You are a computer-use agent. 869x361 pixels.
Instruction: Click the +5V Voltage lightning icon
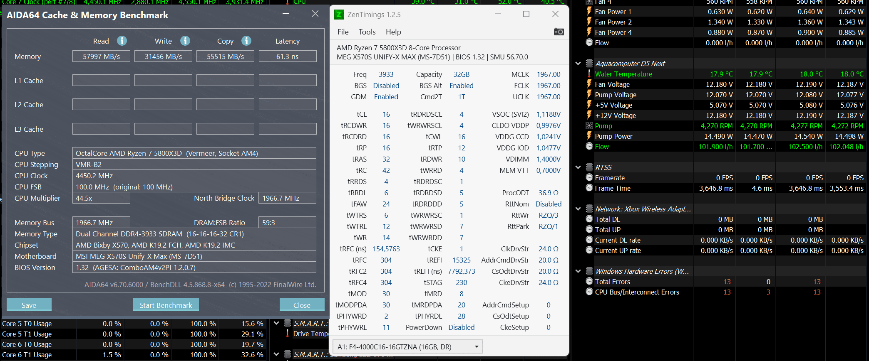tap(589, 105)
